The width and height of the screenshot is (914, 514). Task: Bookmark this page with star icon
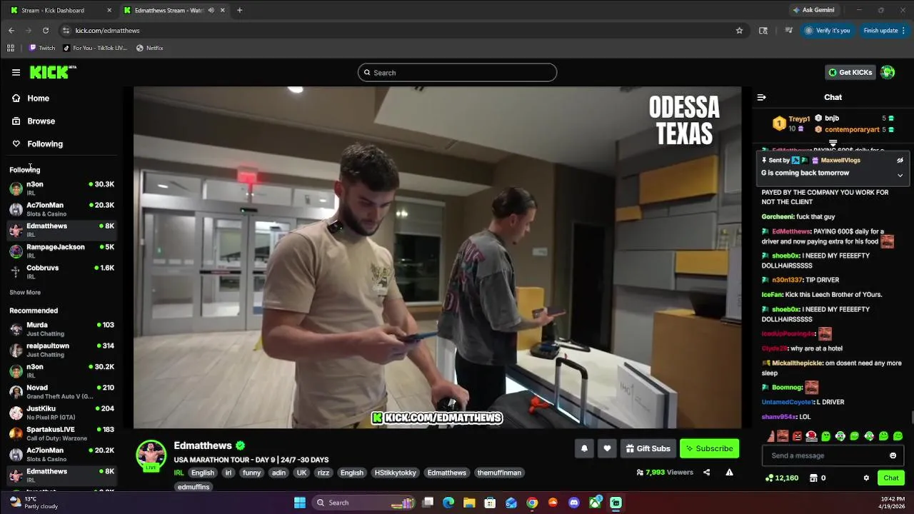tap(739, 31)
